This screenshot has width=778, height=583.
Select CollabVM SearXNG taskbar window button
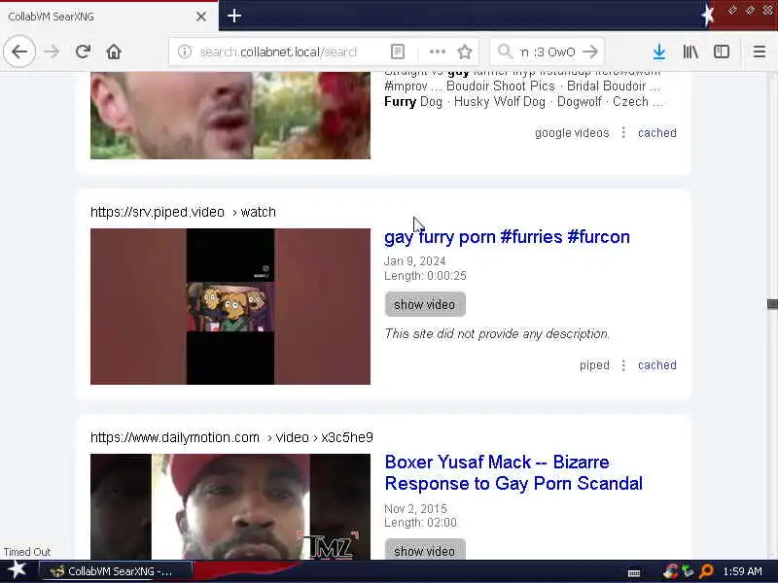tap(116, 571)
